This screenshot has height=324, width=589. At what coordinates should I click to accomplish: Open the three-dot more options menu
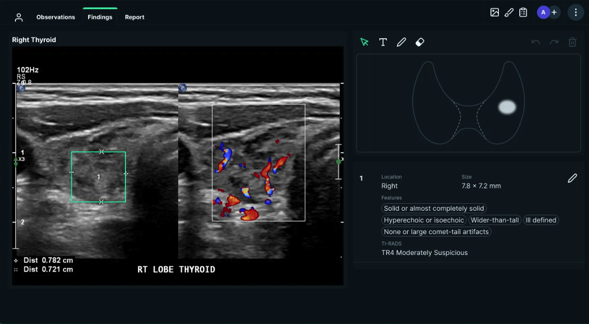[576, 12]
